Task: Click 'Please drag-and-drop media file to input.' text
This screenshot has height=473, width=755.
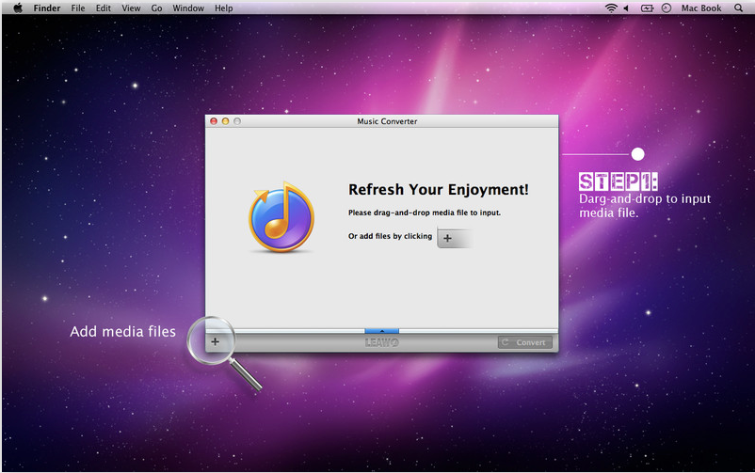Action: click(x=425, y=213)
